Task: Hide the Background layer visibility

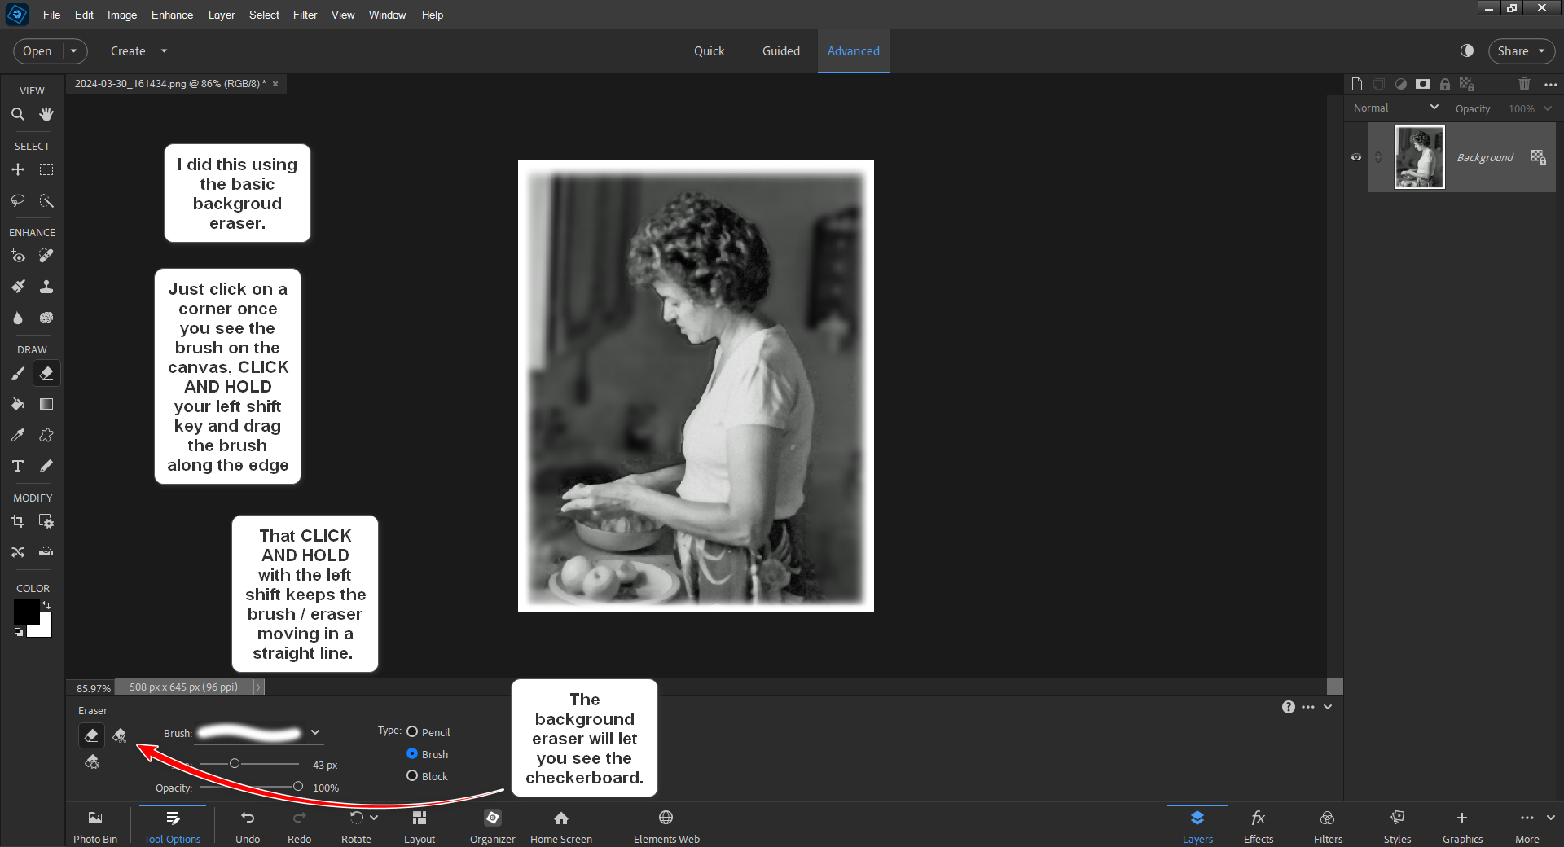Action: (x=1355, y=157)
